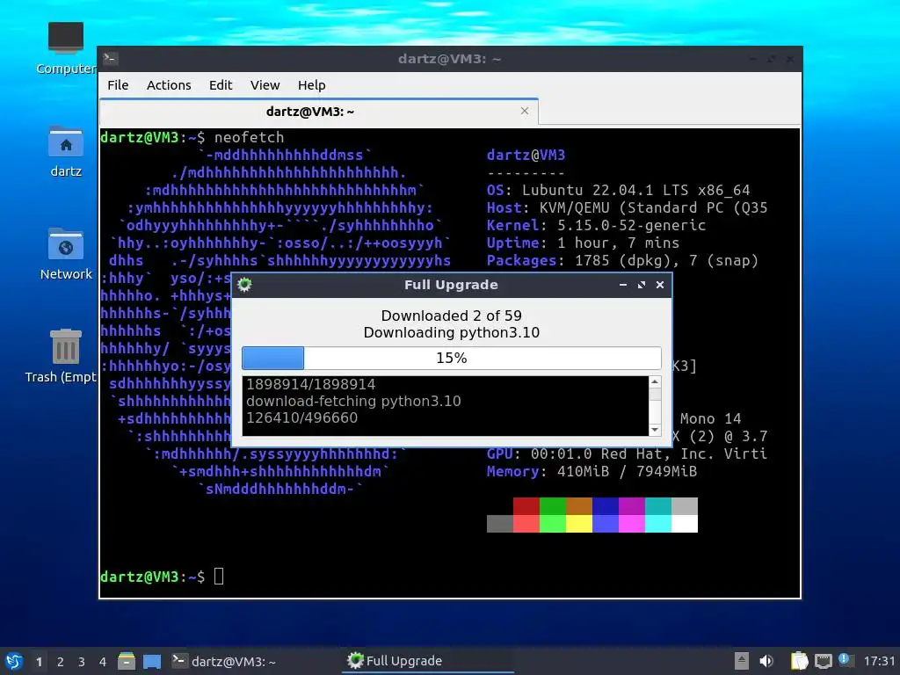Viewport: 900px width, 675px height.
Task: Close the dartz@VM3 terminal tab
Action: click(x=525, y=111)
